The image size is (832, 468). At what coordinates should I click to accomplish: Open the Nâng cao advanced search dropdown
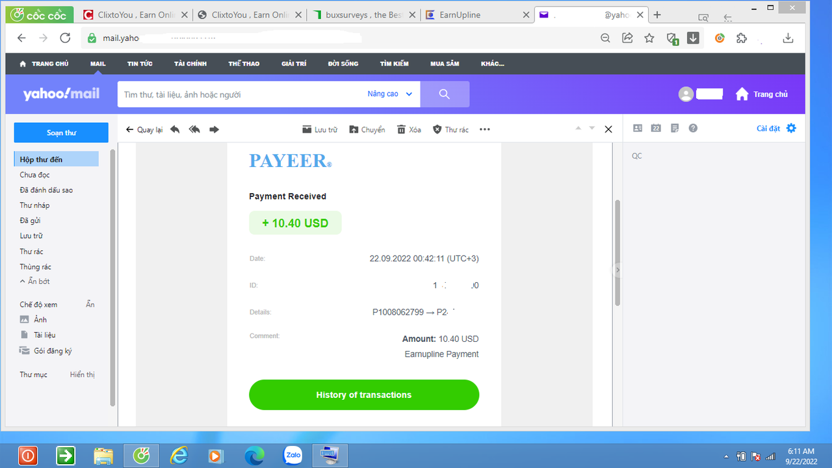(x=390, y=94)
